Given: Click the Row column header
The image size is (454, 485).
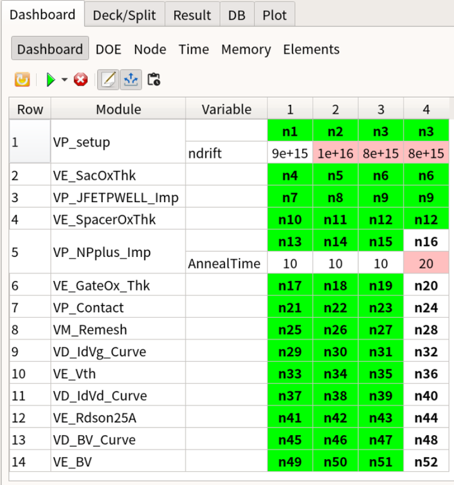Looking at the screenshot, I should tap(30, 109).
